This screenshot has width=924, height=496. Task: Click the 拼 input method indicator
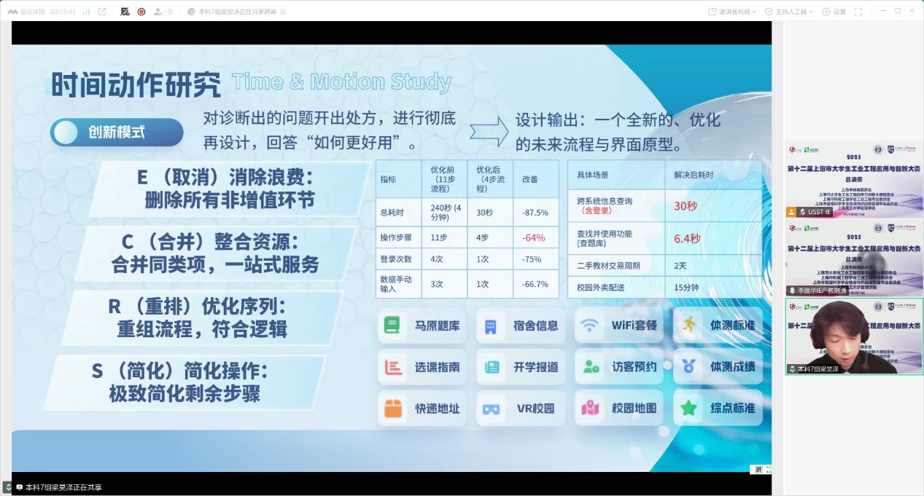[x=758, y=470]
